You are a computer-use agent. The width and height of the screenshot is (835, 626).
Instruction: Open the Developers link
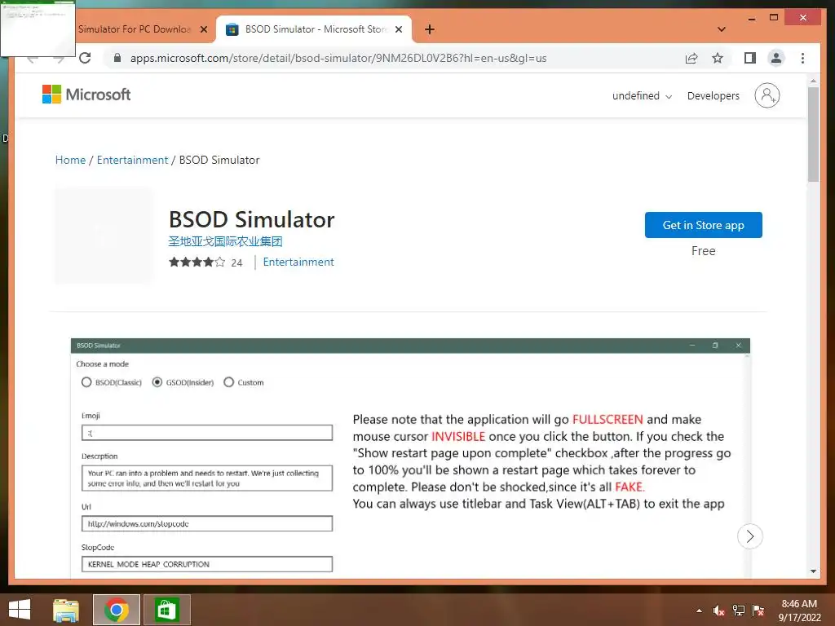pos(713,96)
